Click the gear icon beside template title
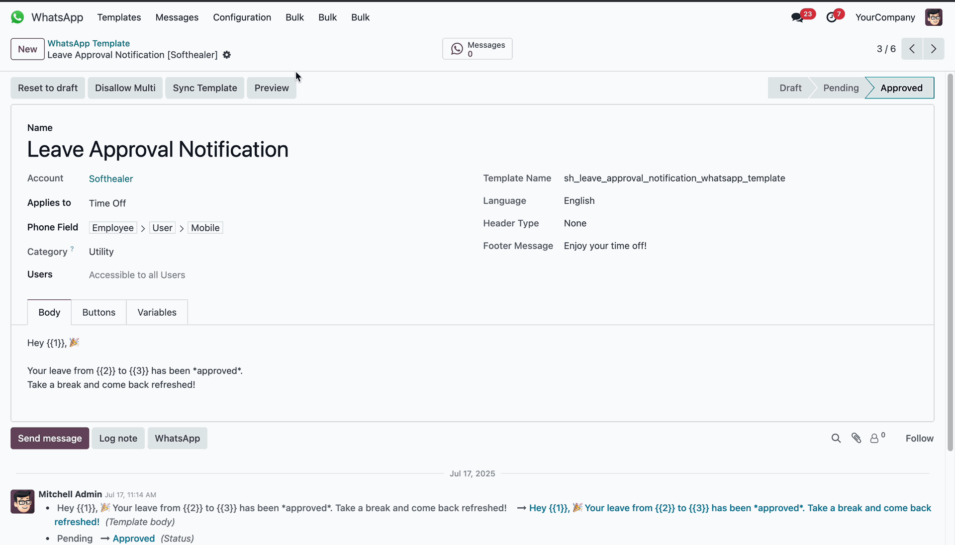 227,55
